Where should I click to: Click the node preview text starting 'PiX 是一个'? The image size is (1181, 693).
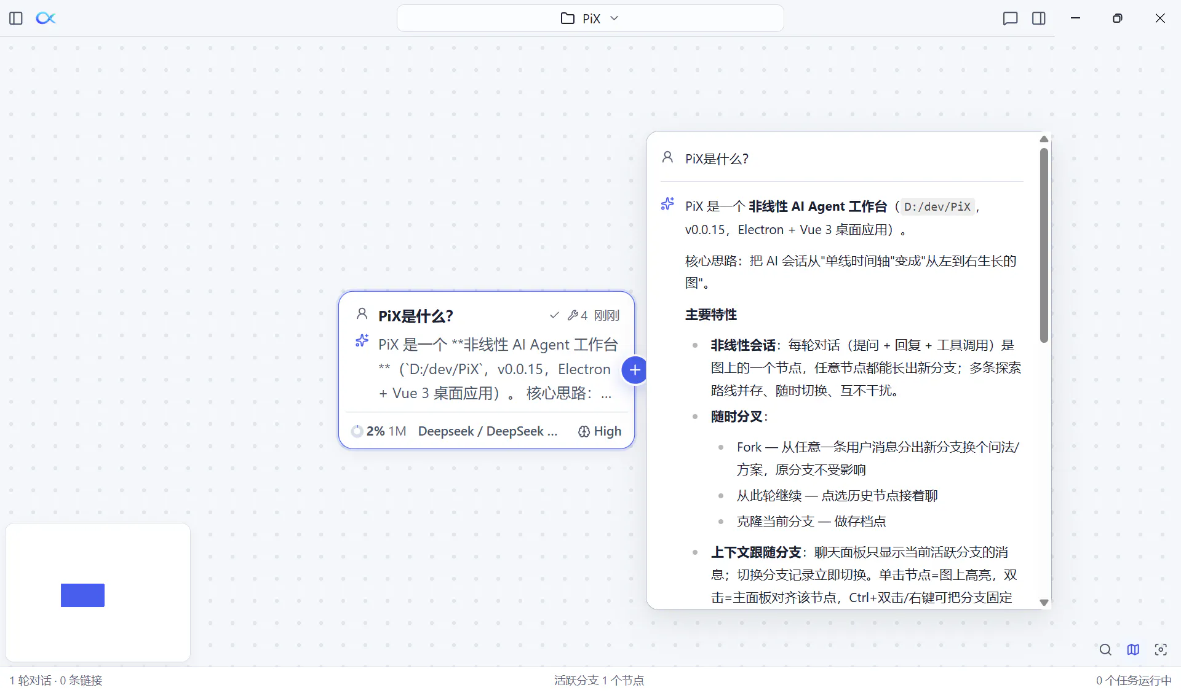[x=498, y=369]
